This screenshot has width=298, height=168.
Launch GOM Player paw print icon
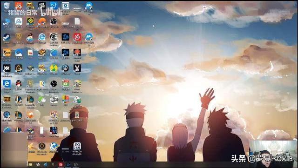tap(65, 68)
